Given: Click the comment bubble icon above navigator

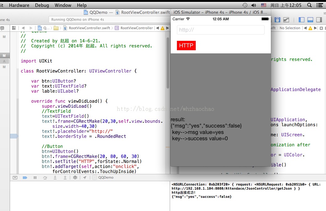Looking at the screenshot, I should (x=2, y=28).
